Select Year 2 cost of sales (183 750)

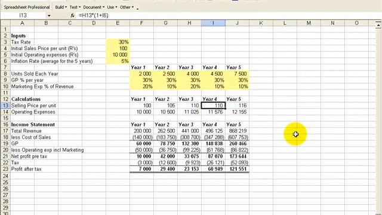point(165,137)
